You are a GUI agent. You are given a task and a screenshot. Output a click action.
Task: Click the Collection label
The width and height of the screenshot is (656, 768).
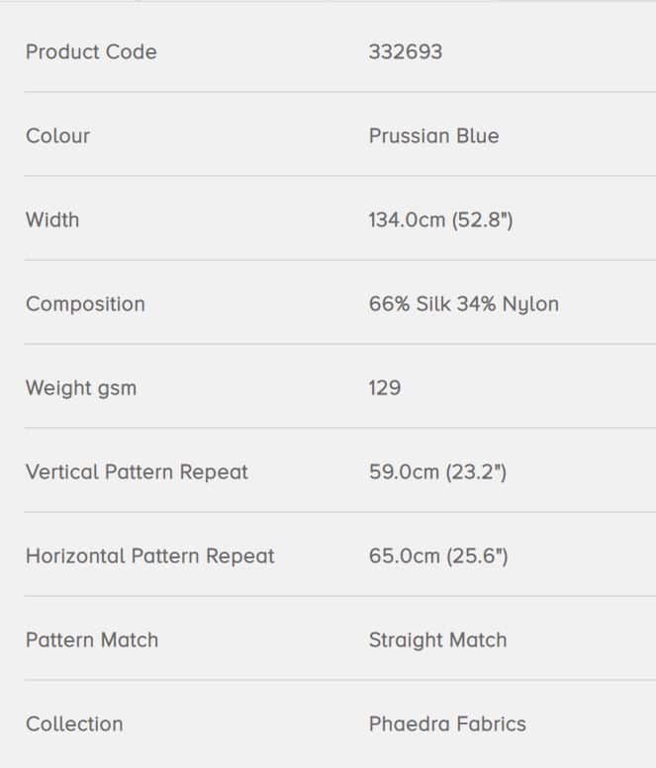coord(74,725)
